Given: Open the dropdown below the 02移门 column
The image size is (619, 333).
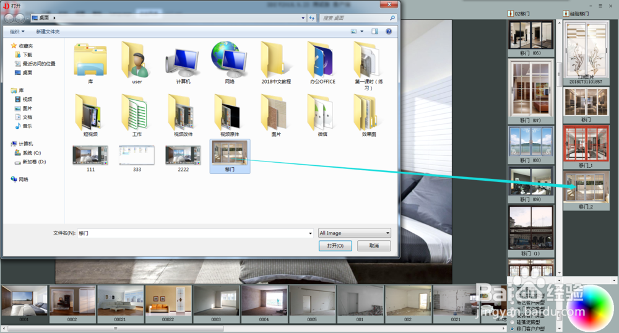Looking at the screenshot, I should pyautogui.click(x=558, y=280).
